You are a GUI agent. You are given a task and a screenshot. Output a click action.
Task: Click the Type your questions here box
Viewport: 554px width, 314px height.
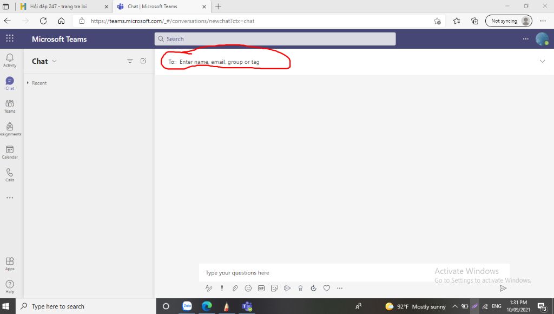354,273
